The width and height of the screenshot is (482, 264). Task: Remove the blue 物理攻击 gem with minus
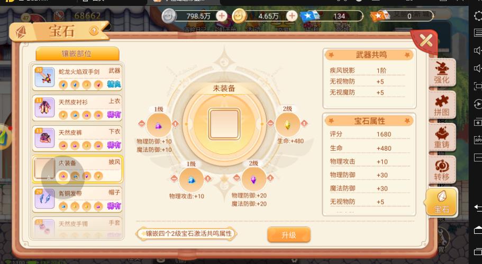tap(174, 178)
